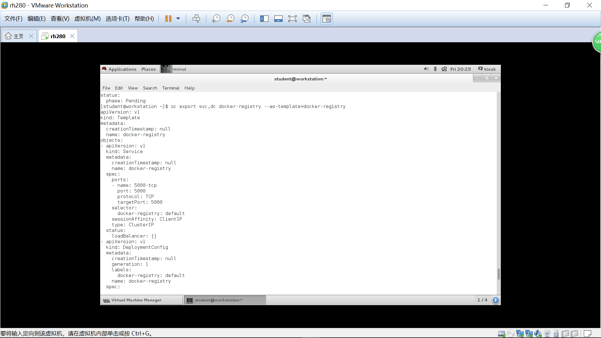601x338 pixels.
Task: Take a new snapshot of the VM
Action: click(x=216, y=18)
